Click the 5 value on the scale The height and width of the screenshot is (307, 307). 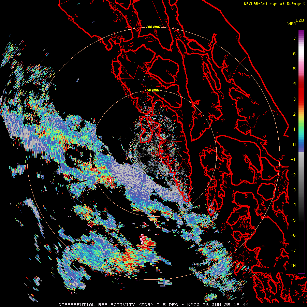pyautogui.click(x=294, y=69)
